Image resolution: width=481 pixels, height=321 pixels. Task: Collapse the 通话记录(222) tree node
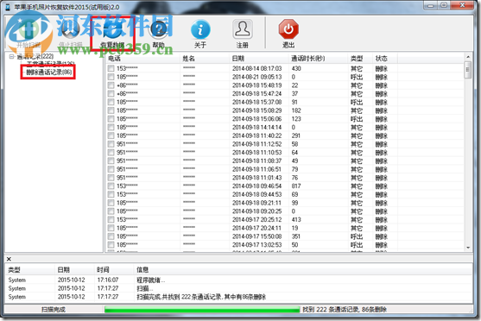coord(11,56)
